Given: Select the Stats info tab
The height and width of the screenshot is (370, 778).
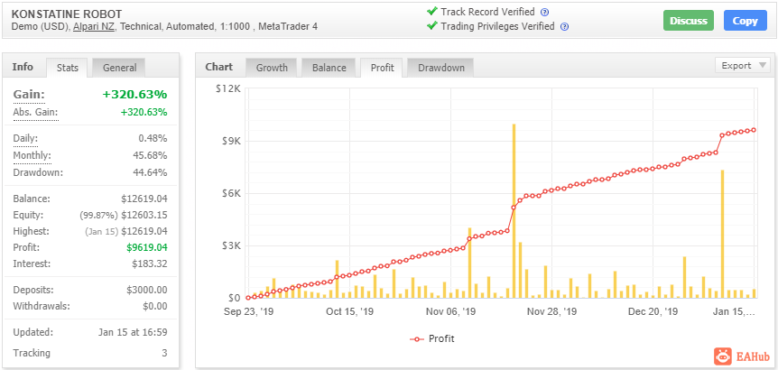Looking at the screenshot, I should (67, 68).
